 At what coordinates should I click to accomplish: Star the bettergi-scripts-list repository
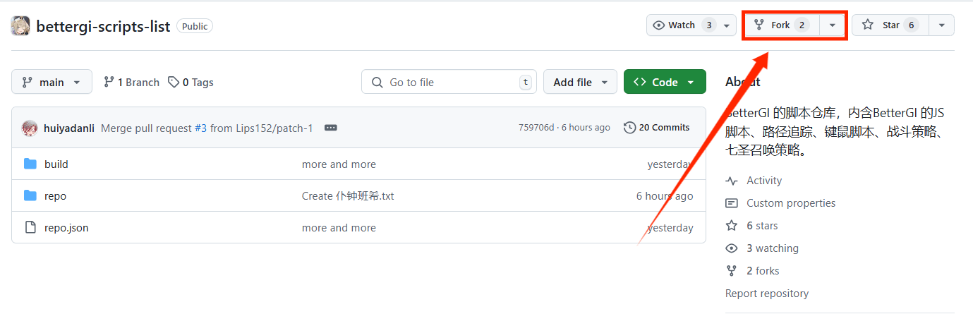pyautogui.click(x=891, y=25)
